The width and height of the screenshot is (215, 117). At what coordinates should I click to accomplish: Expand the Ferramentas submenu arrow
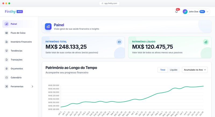[x=32, y=86]
